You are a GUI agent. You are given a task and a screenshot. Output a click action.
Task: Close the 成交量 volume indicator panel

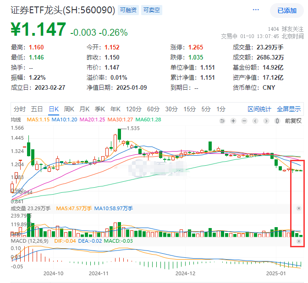(299, 208)
